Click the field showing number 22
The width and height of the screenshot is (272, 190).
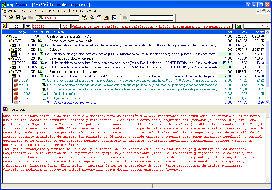tap(16, 26)
